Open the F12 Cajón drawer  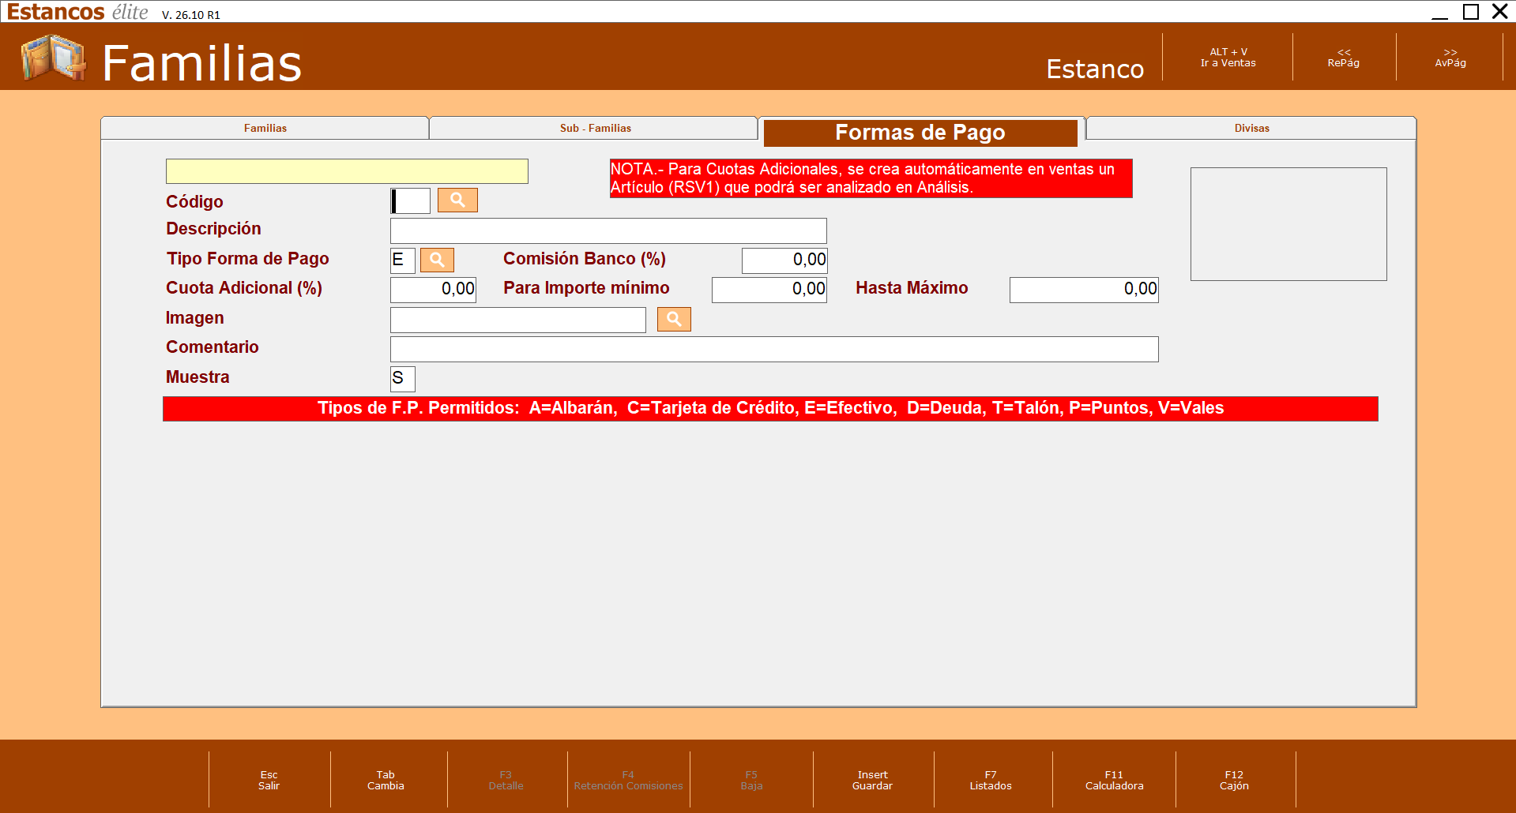point(1234,780)
